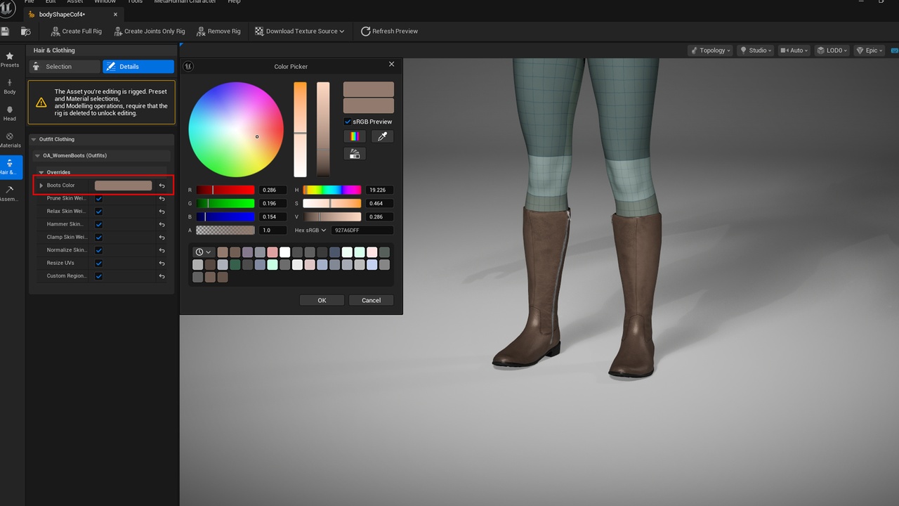Toggle Normalize Skin Weights checkbox

pyautogui.click(x=99, y=249)
